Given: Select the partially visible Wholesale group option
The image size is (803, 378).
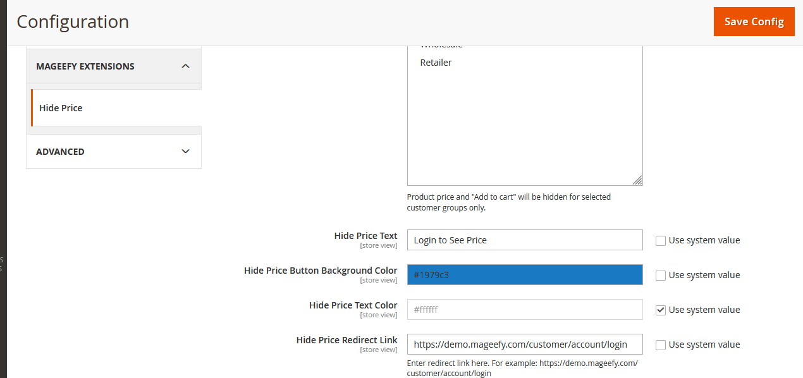Looking at the screenshot, I should [441, 48].
